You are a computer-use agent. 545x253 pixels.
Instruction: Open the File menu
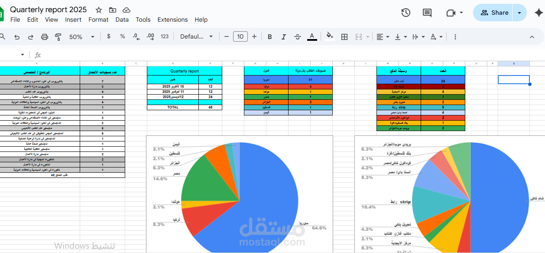[15, 20]
